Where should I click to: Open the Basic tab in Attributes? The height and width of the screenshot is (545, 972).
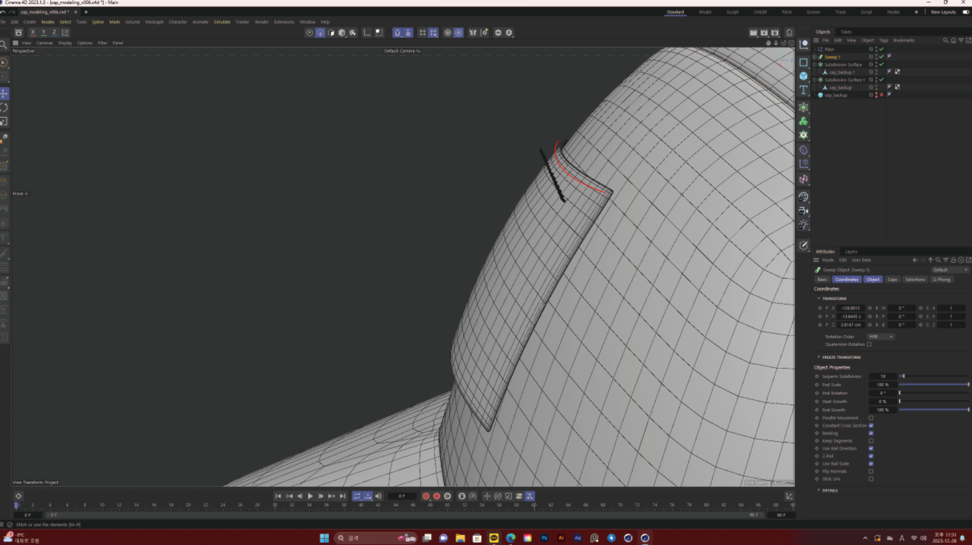[x=822, y=280]
